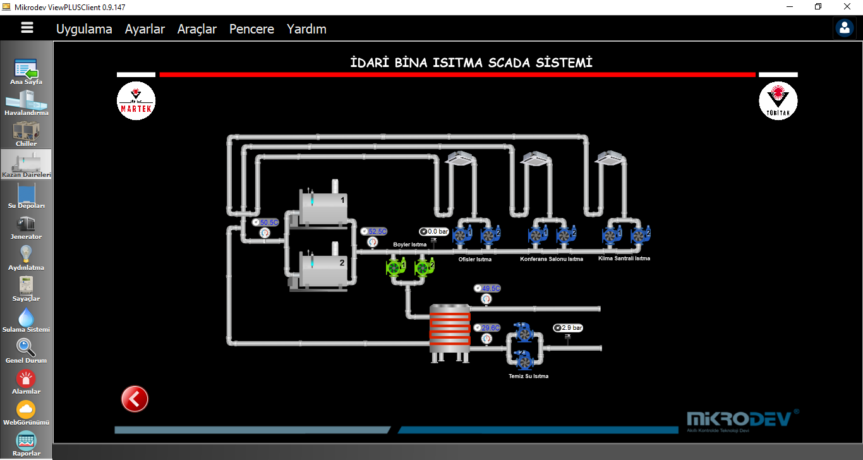
Task: Open Genel Durum magnifier icon
Action: pos(26,347)
